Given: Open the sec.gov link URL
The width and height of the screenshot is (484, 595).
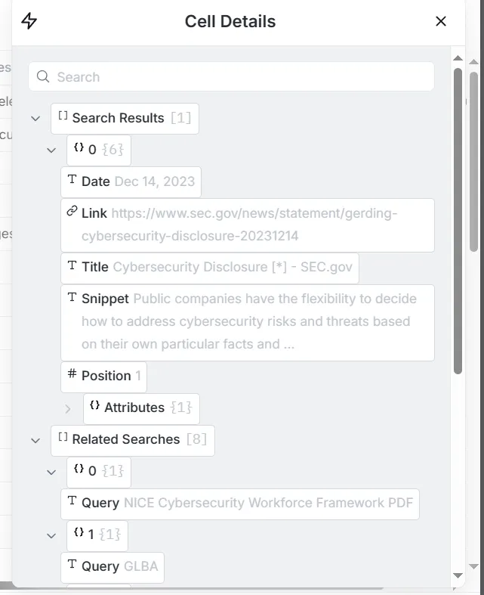Looking at the screenshot, I should [239, 225].
